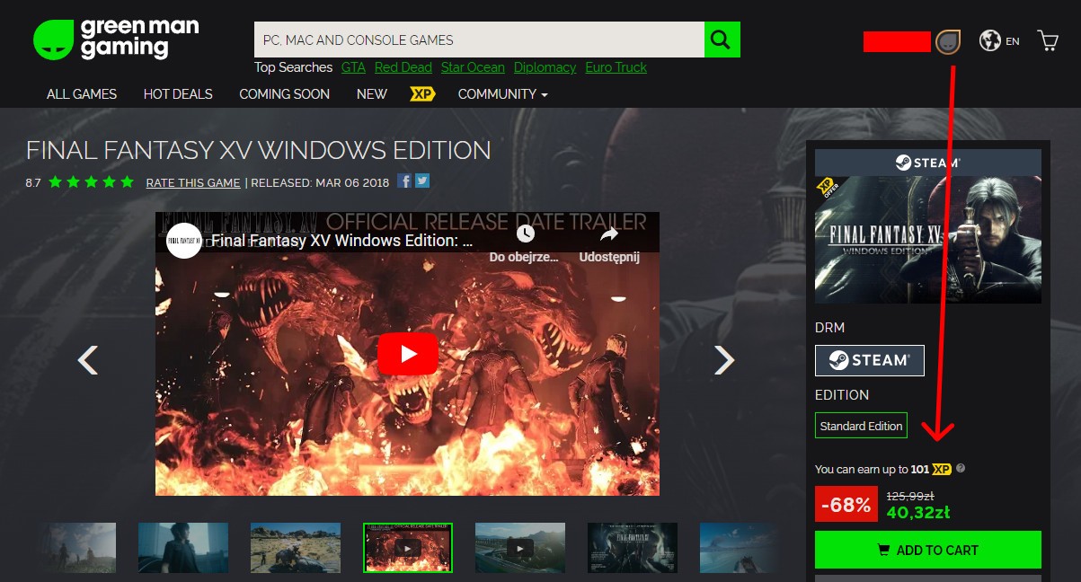
Task: Share on Twitter icon next to release date
Action: click(422, 181)
